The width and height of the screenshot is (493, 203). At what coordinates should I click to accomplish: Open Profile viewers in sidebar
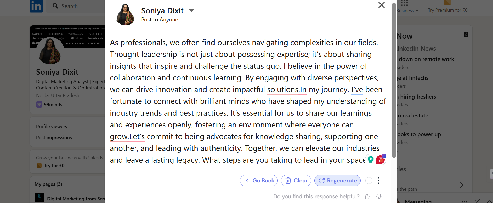click(x=52, y=127)
